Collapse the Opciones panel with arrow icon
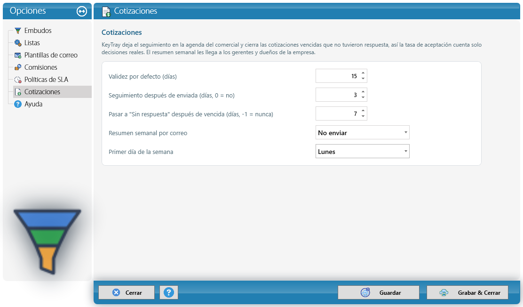The width and height of the screenshot is (523, 307). coord(82,11)
